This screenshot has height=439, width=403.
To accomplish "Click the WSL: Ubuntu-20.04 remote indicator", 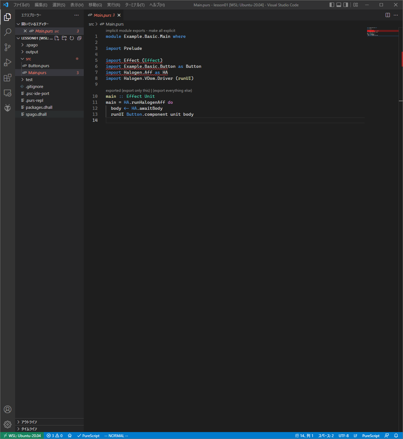I will (22, 436).
